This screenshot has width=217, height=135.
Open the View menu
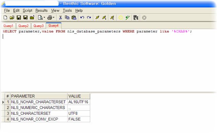(55, 10)
